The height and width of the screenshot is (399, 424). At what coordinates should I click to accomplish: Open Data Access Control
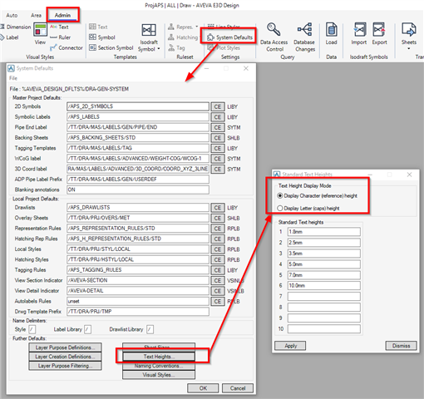point(274,37)
